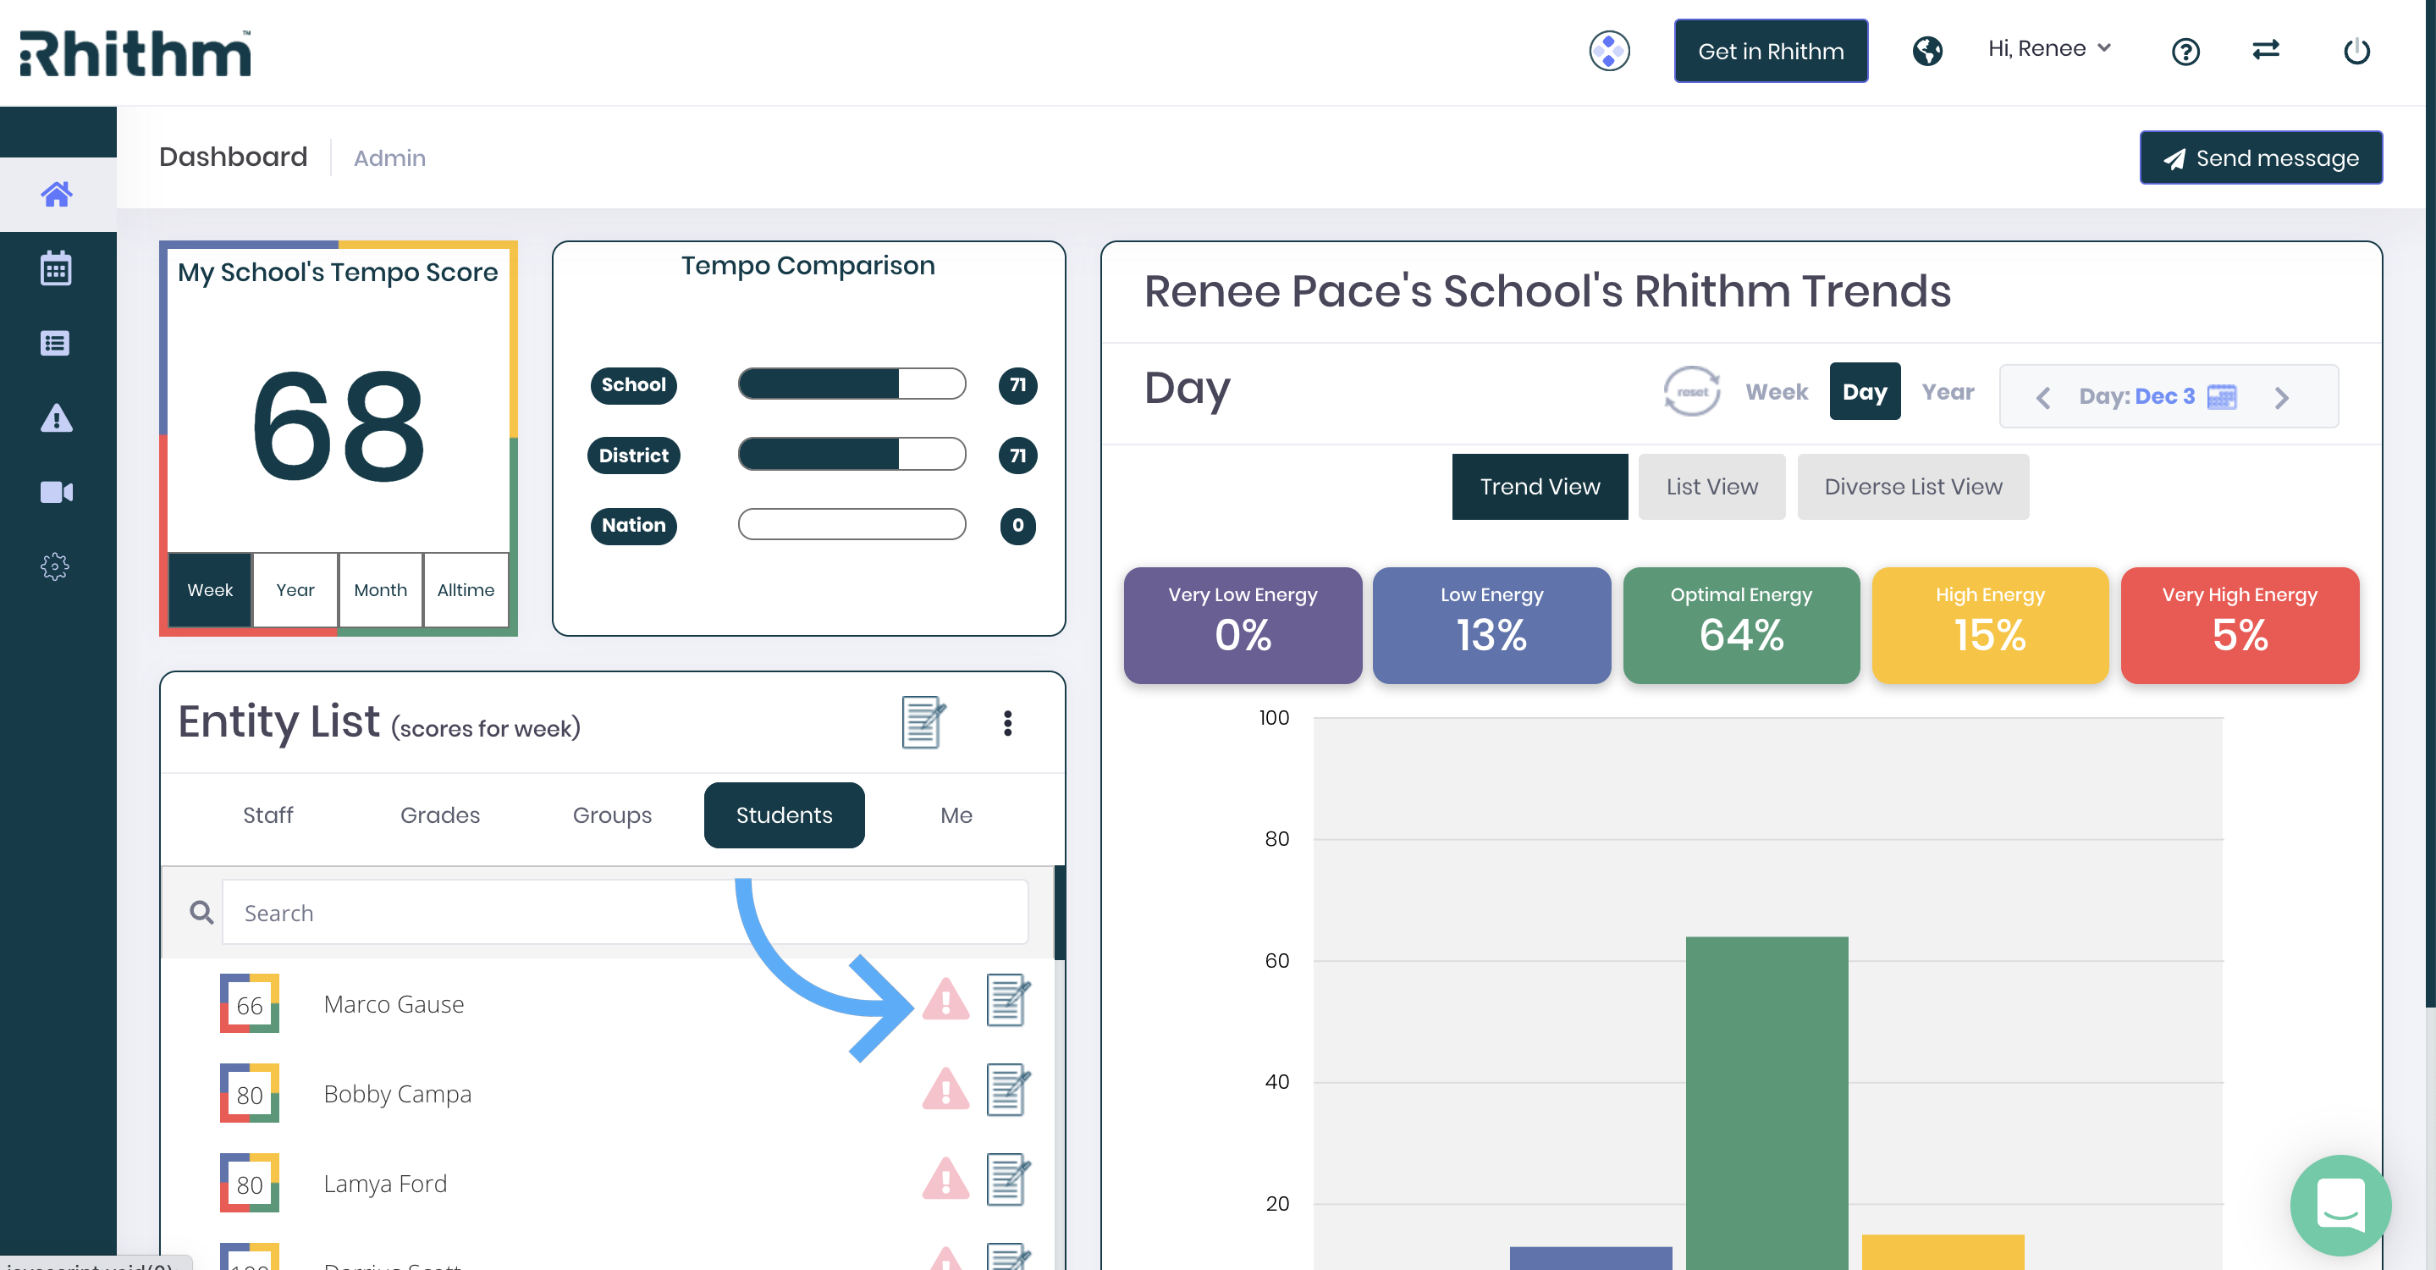The image size is (2436, 1270).
Task: Switch trends range to Day
Action: 1865,391
